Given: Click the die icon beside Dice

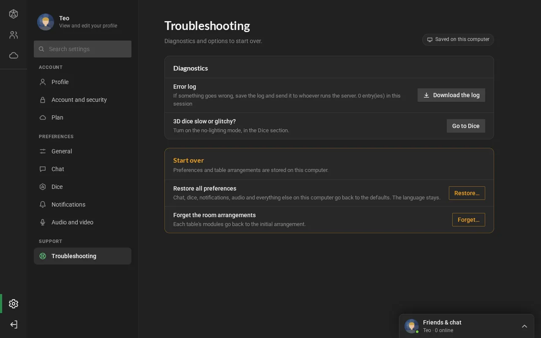Looking at the screenshot, I should click(x=43, y=187).
